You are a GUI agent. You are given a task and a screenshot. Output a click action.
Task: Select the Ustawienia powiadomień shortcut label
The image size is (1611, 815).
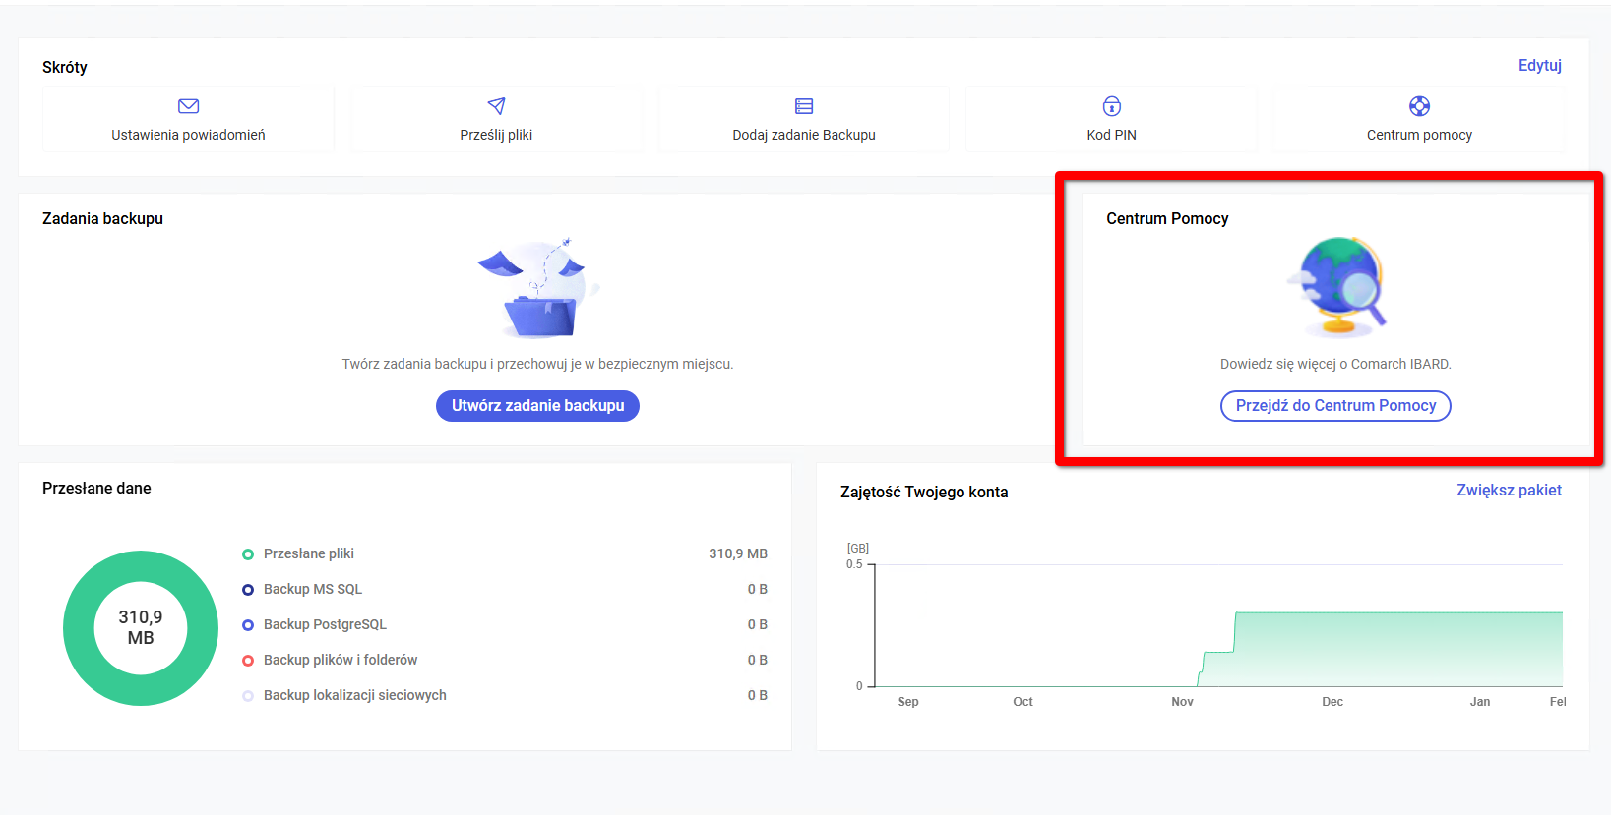click(188, 135)
